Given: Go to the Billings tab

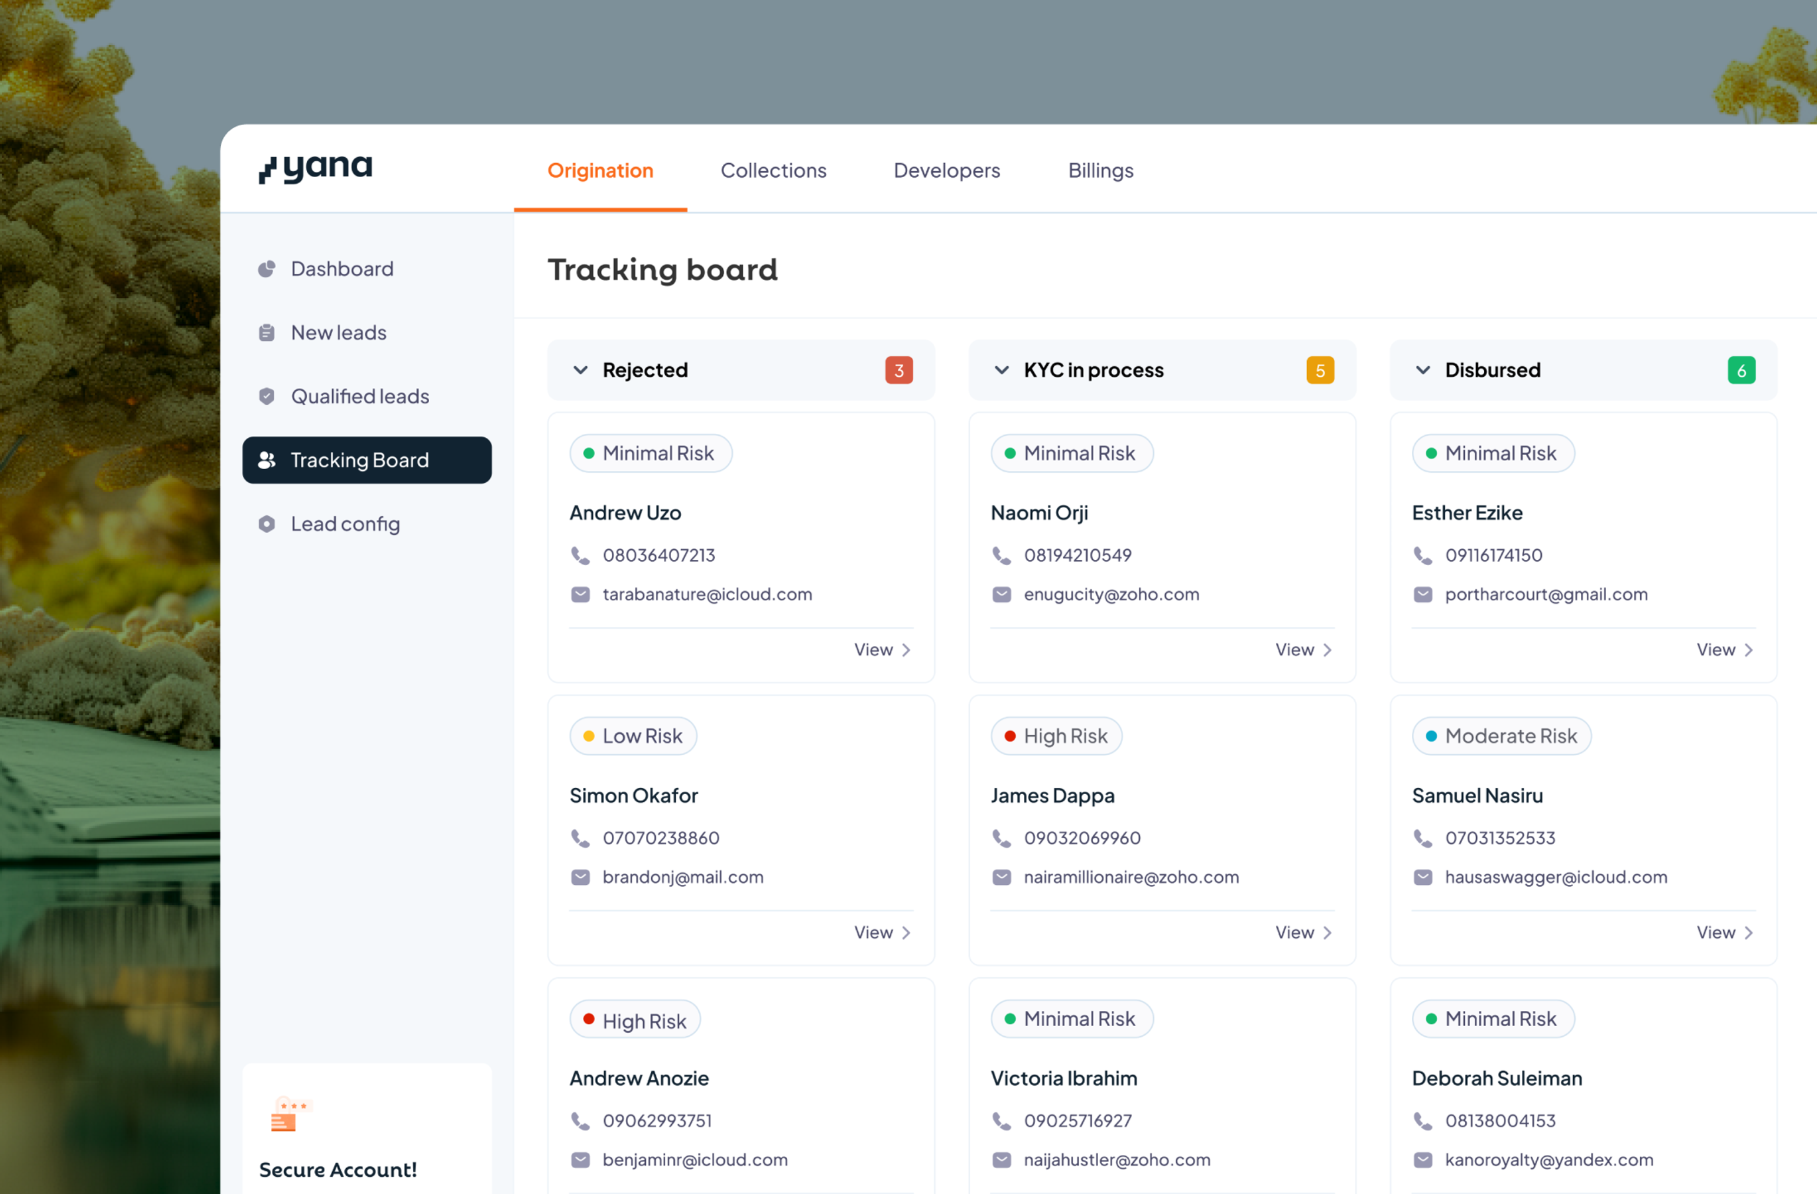Looking at the screenshot, I should tap(1100, 170).
